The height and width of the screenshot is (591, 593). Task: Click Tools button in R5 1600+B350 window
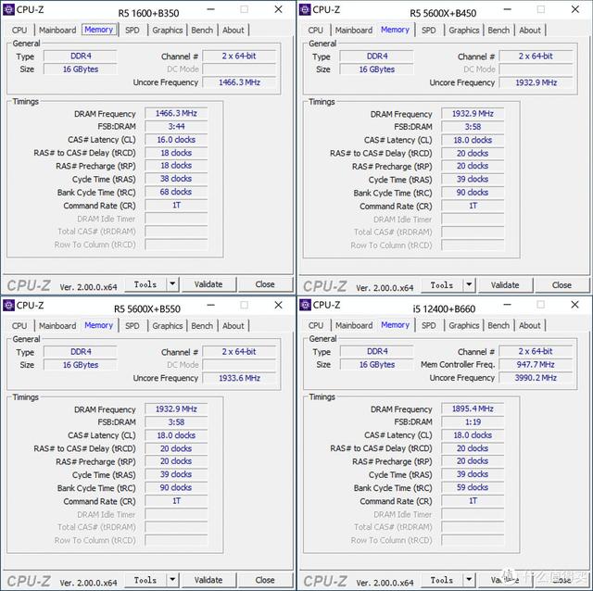tap(145, 284)
